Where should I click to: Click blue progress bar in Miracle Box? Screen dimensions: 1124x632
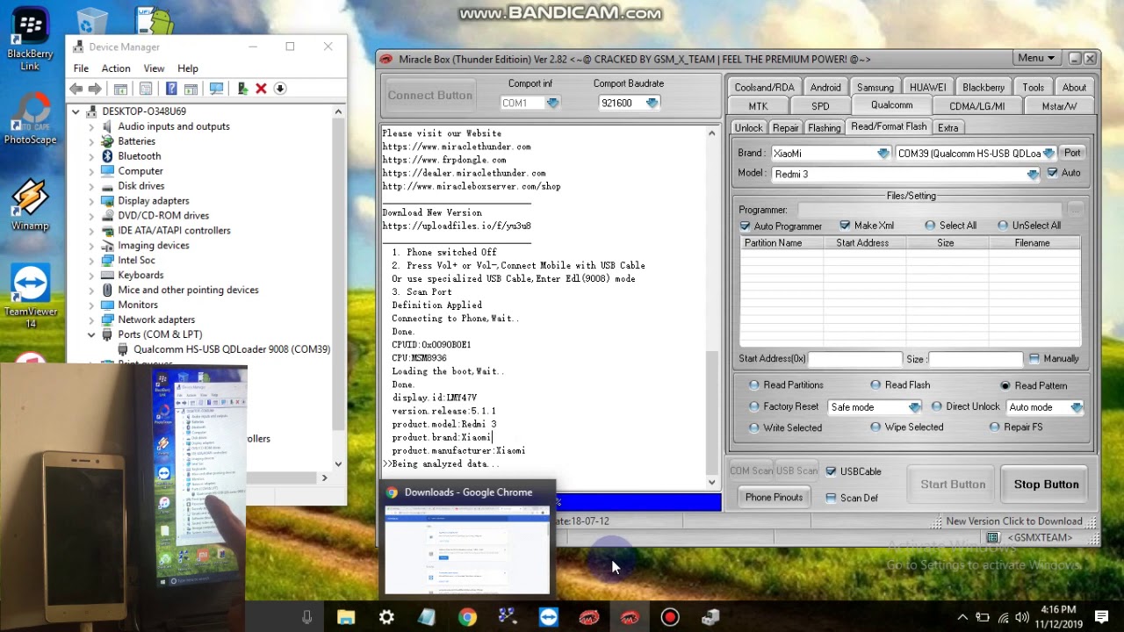pos(639,502)
